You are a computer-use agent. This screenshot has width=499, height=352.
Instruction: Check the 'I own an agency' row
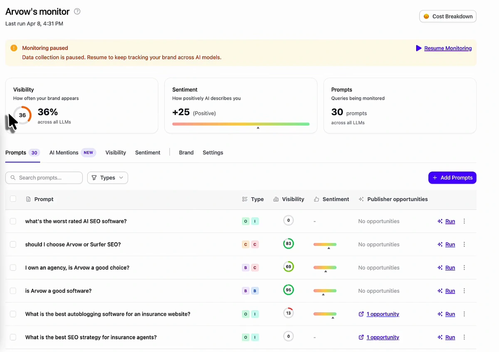tap(13, 268)
